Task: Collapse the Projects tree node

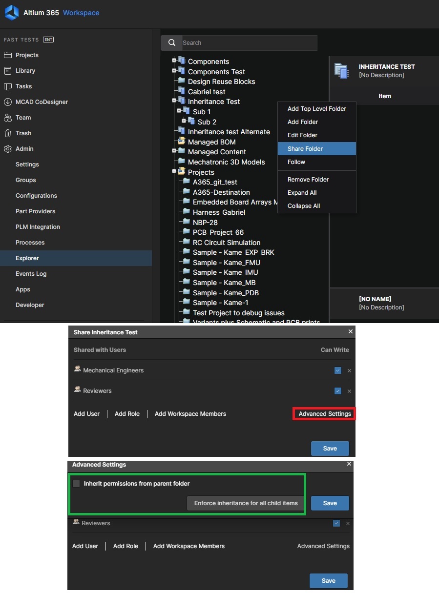Action: click(x=174, y=172)
